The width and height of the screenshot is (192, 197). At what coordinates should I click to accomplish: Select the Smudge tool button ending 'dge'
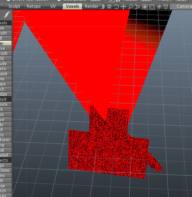[x=6, y=94]
